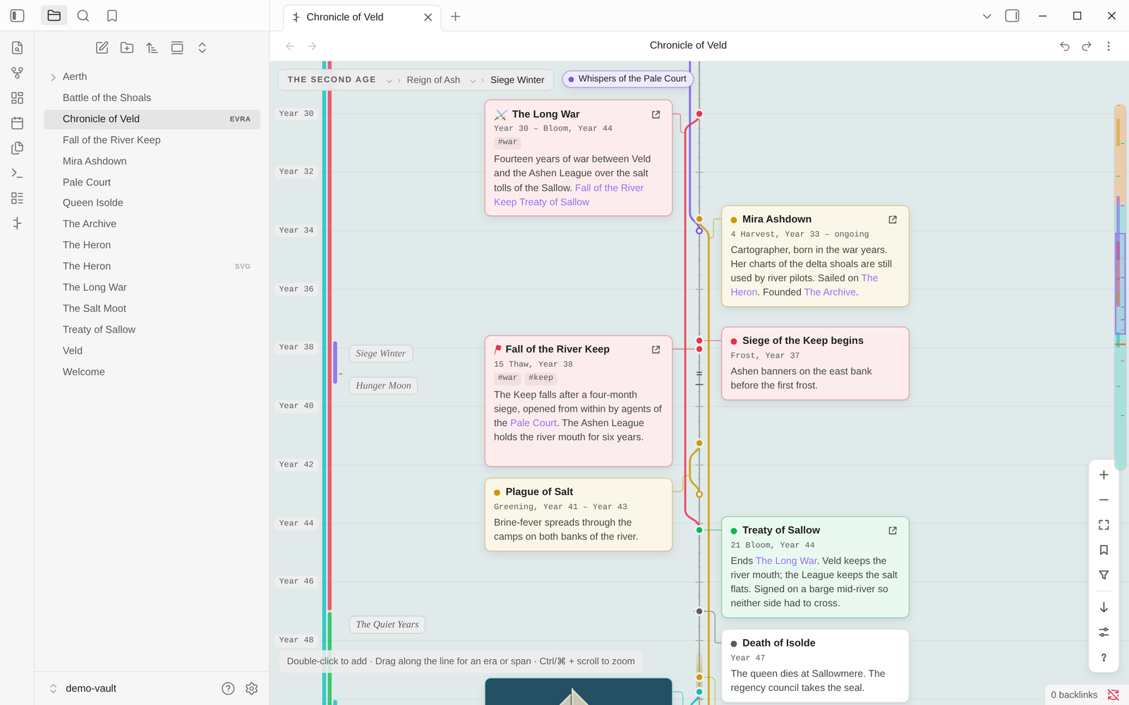
Task: Open a new tab
Action: [456, 16]
